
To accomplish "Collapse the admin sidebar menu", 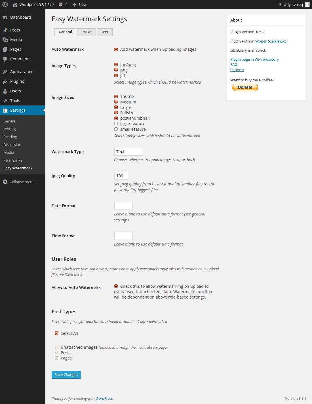I will 18,182.
